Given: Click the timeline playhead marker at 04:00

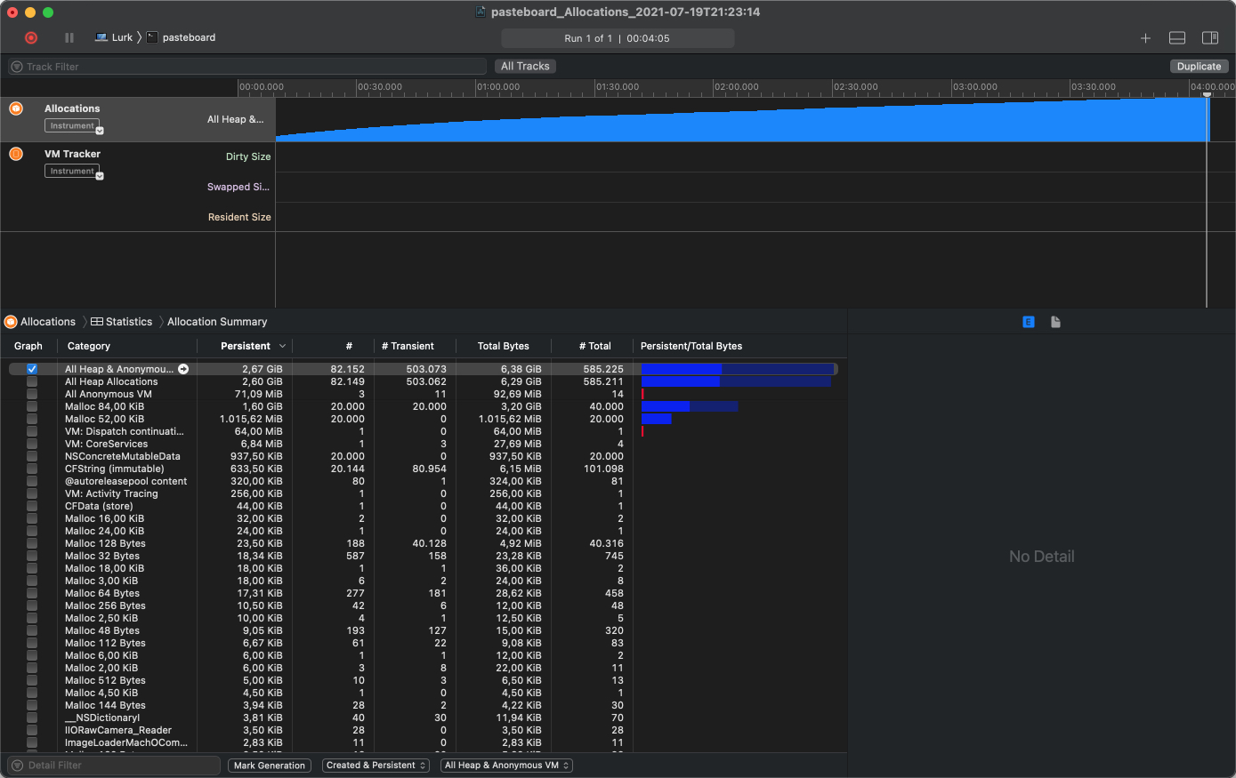Looking at the screenshot, I should [1208, 94].
